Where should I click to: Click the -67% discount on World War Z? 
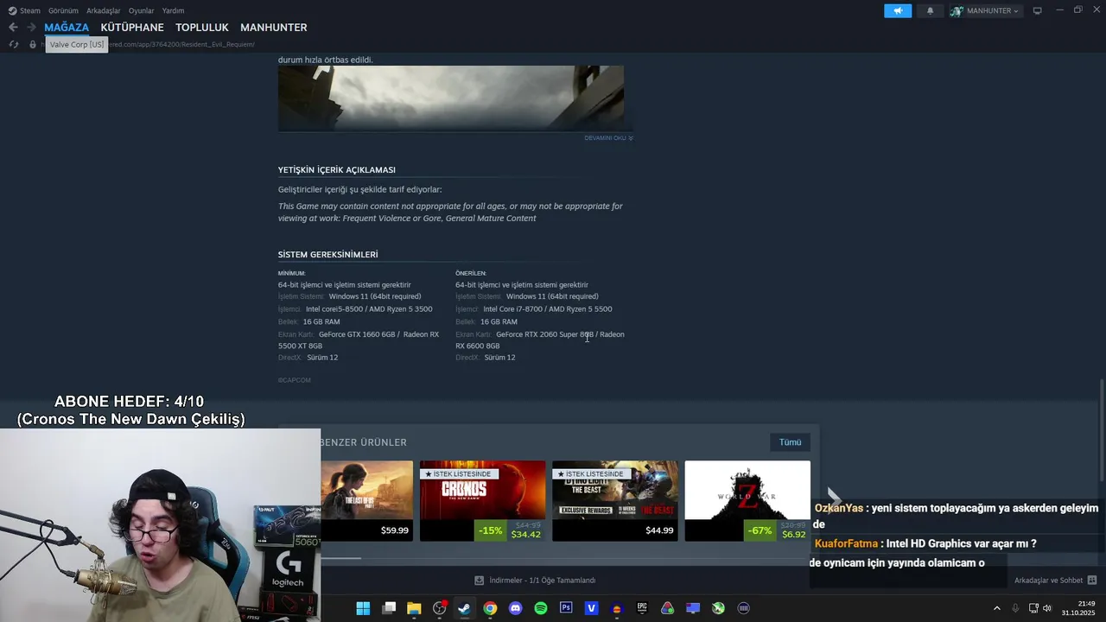pos(760,530)
